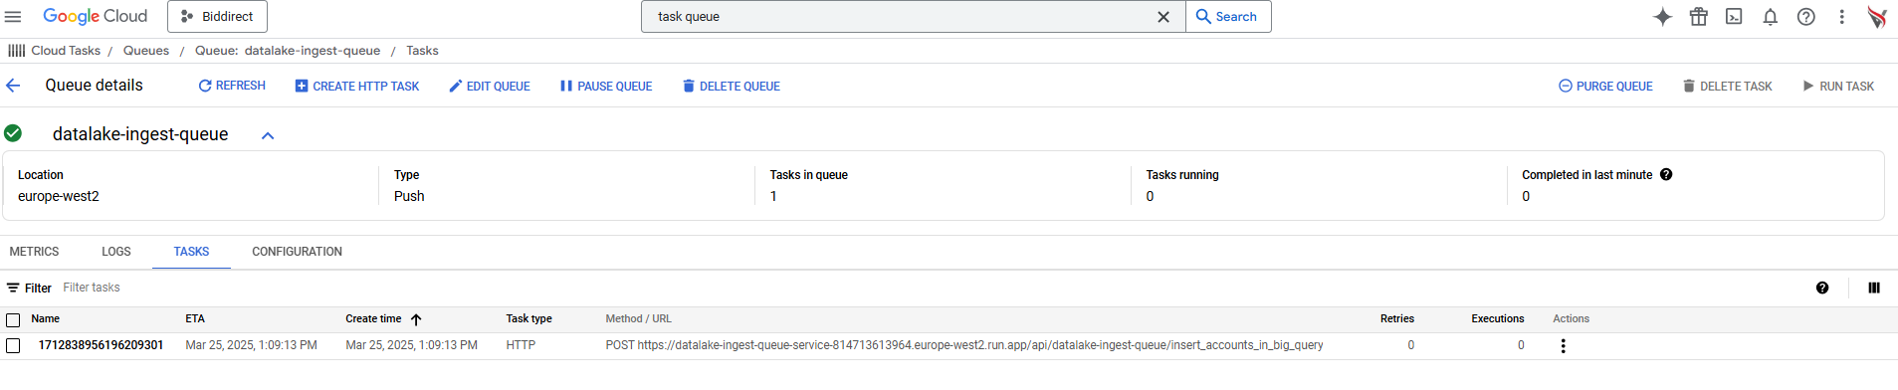Open the Biddirect project selector
Screen dimensions: 1898x390
click(x=217, y=17)
